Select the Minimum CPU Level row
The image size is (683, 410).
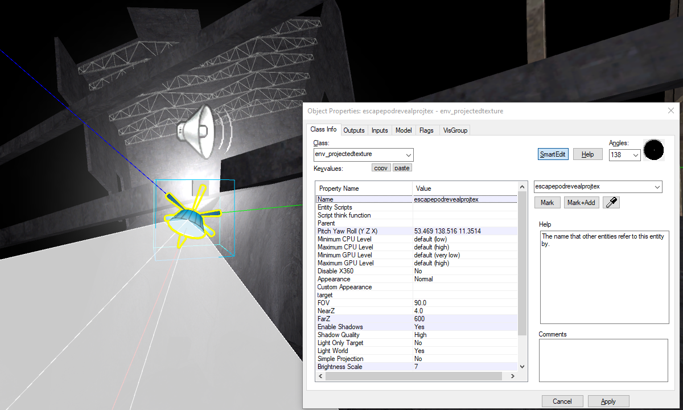[x=417, y=239]
